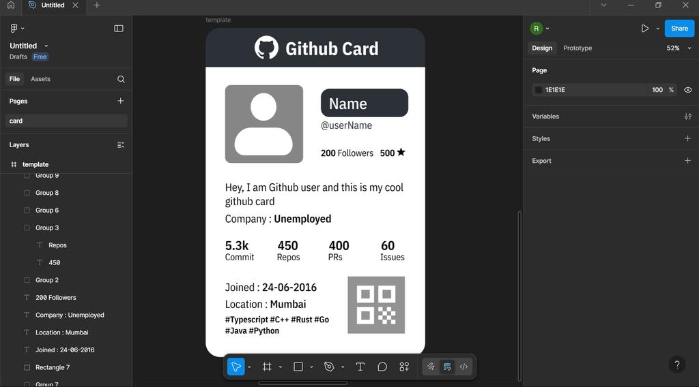Open Variables settings icon
The image size is (699, 387).
688,117
